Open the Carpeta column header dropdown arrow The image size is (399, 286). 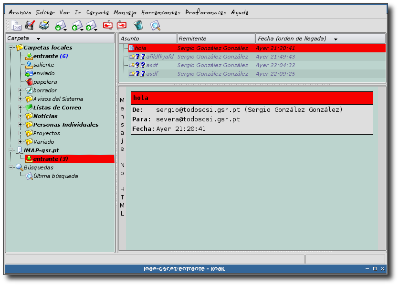coord(38,39)
